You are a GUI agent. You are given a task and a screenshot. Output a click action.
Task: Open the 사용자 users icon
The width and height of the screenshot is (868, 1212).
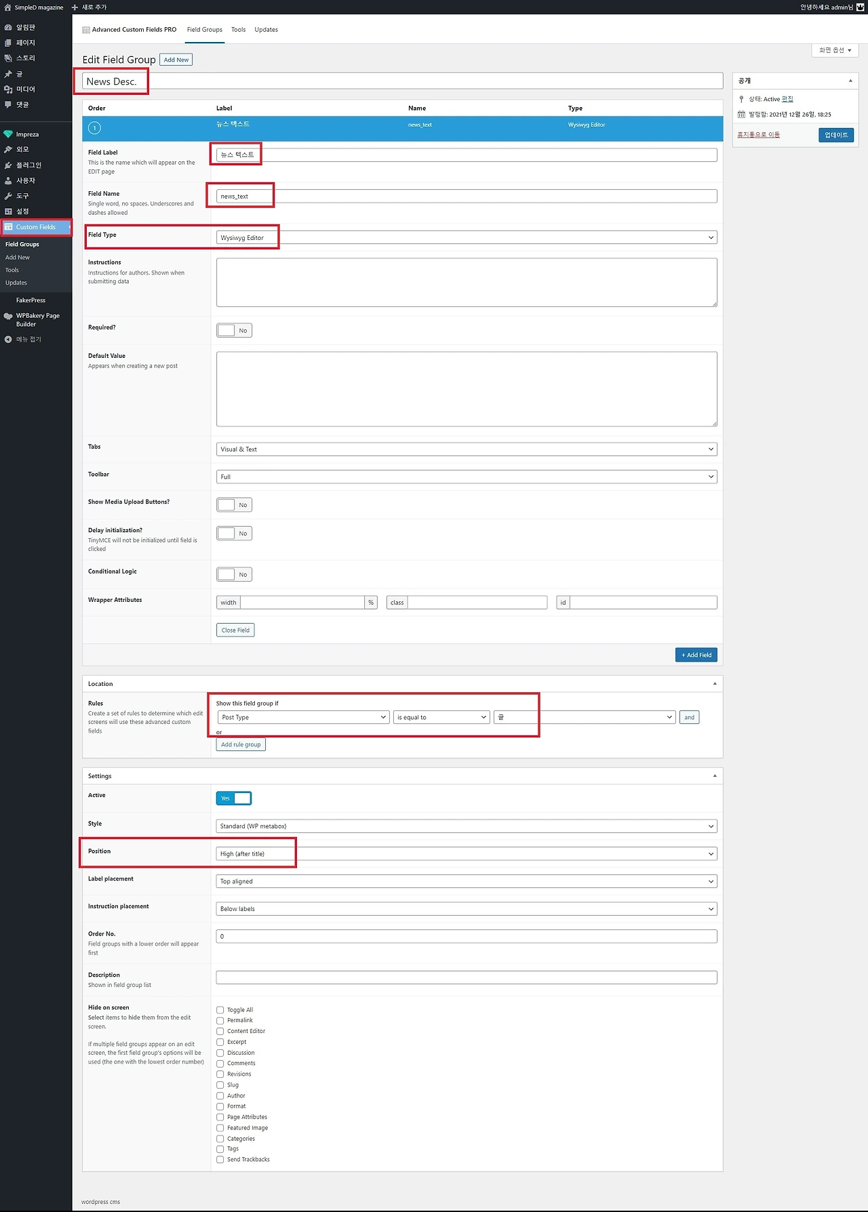pos(8,181)
